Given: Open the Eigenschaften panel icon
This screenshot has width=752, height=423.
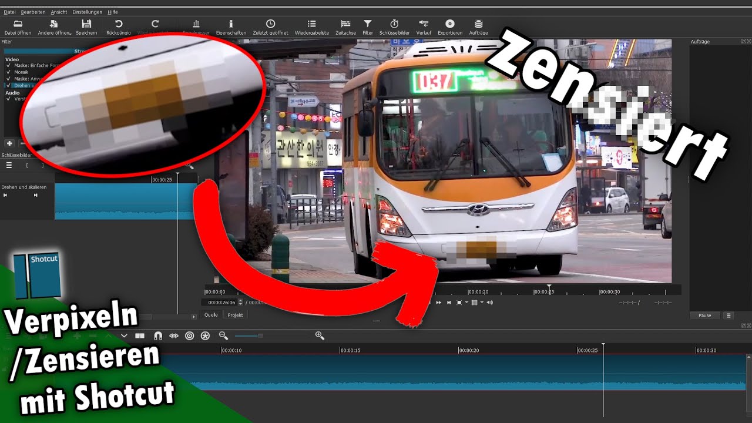Looking at the screenshot, I should (x=231, y=23).
